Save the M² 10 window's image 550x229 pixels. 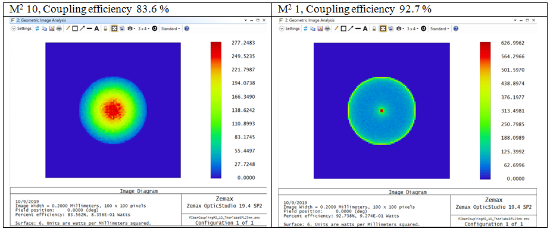pyautogui.click(x=52, y=29)
